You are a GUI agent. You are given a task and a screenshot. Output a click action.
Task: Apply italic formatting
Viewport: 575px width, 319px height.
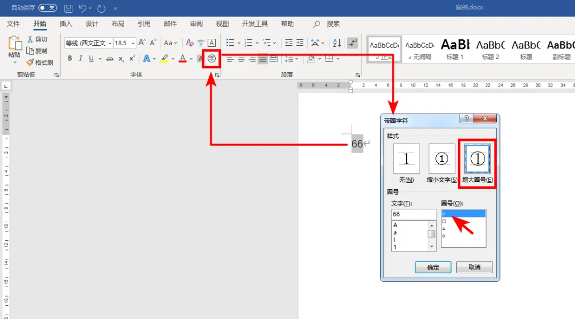(x=80, y=58)
